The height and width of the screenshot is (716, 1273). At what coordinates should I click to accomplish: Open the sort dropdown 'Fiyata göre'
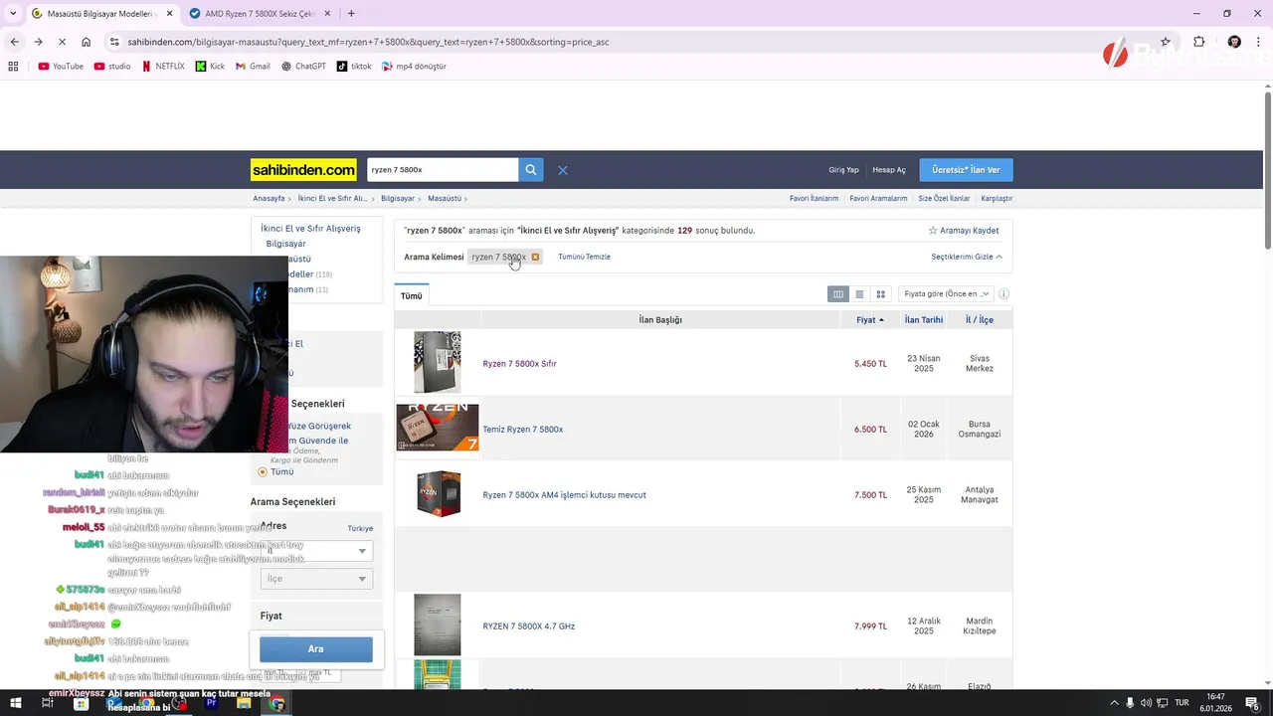[947, 294]
